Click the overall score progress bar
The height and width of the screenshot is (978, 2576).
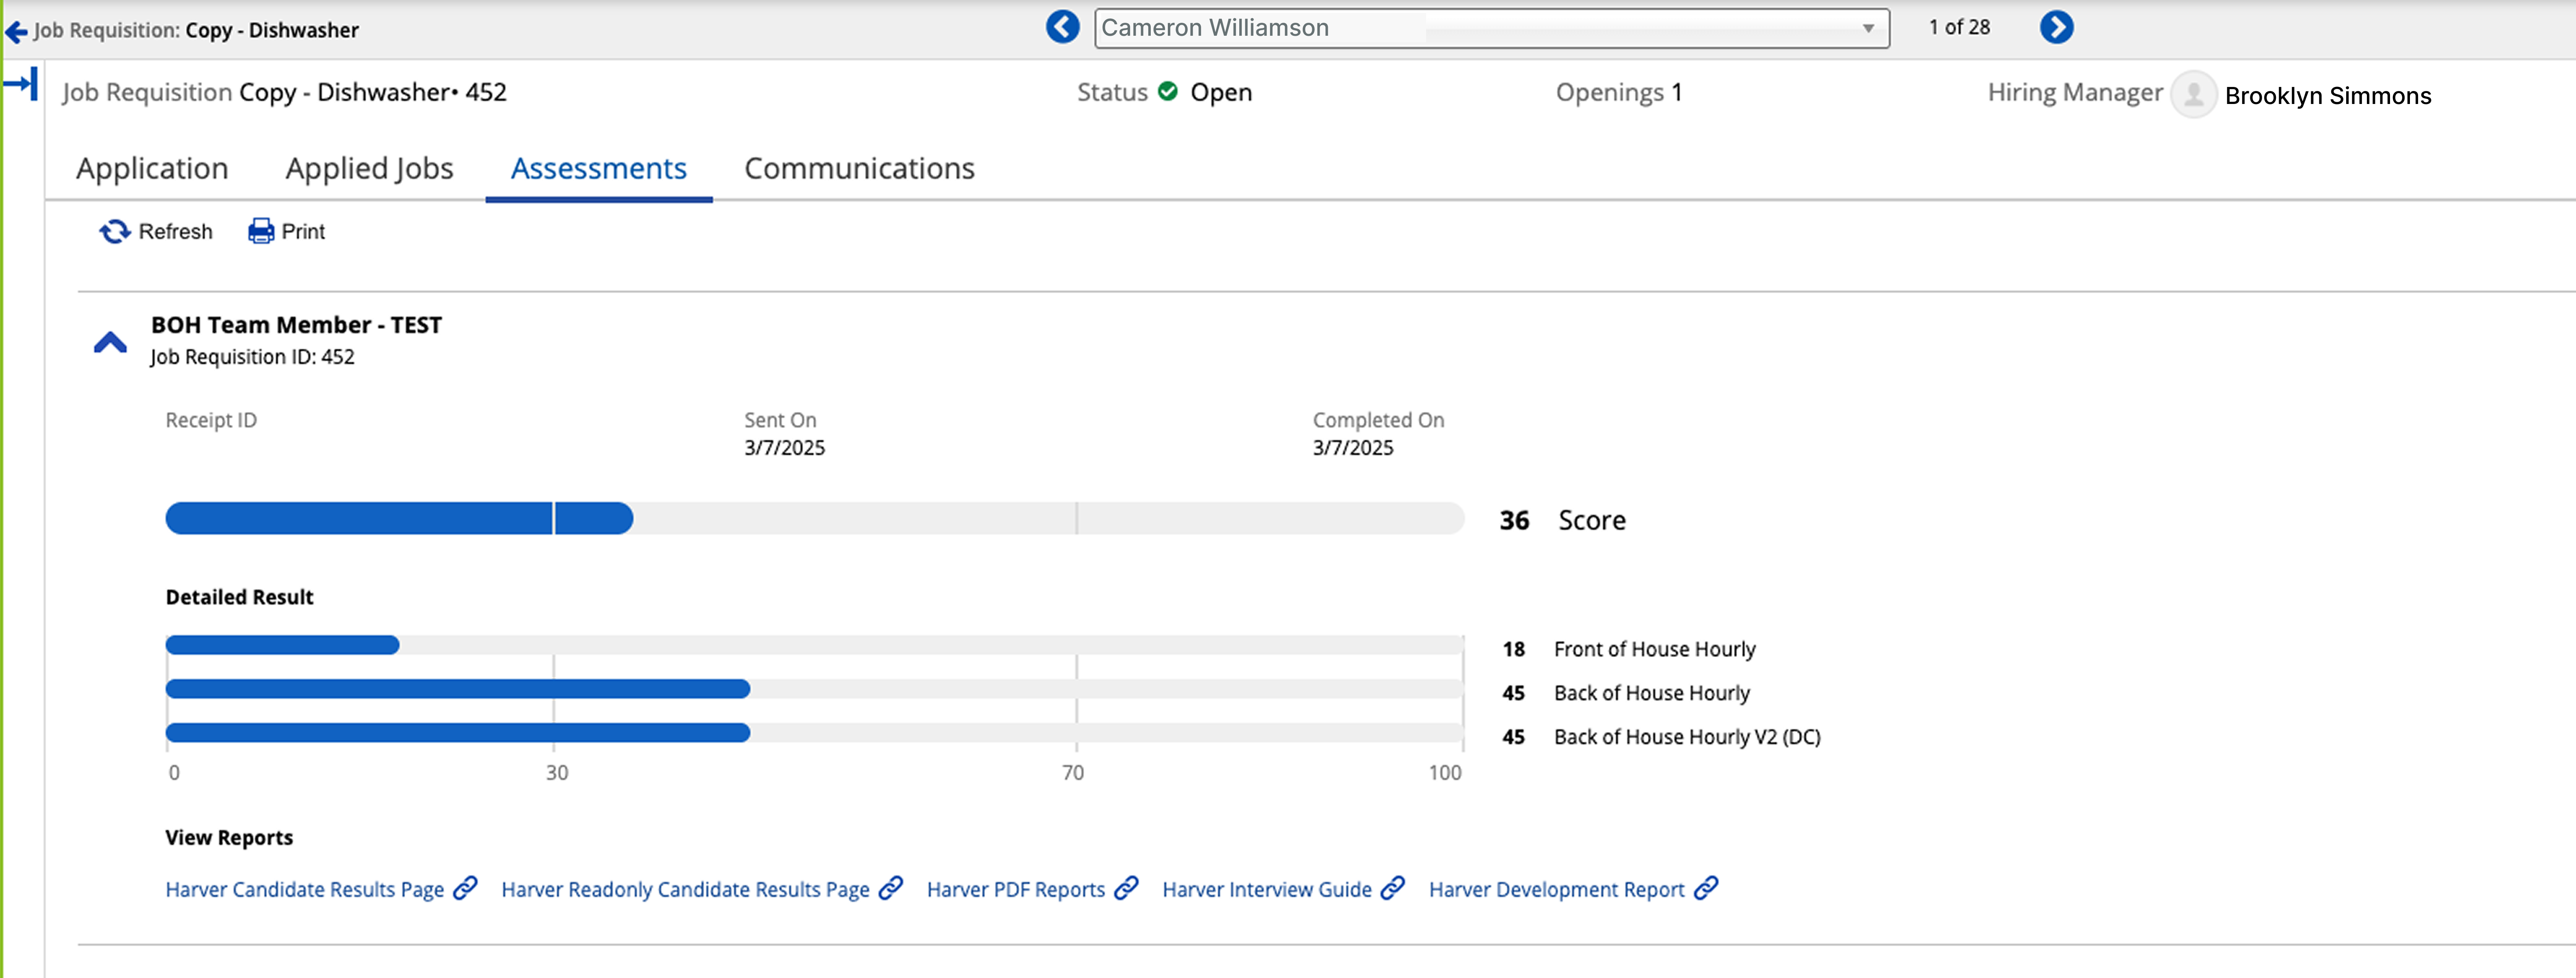coord(815,518)
